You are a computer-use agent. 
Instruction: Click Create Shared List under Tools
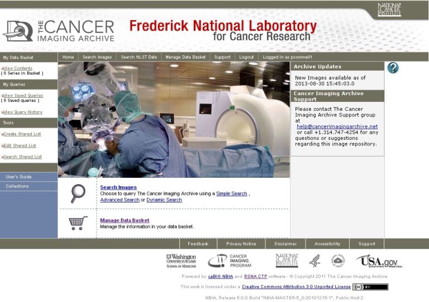click(22, 134)
